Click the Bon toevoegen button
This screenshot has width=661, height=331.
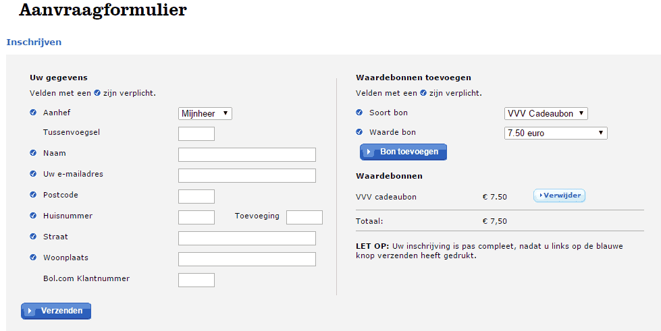(x=404, y=152)
